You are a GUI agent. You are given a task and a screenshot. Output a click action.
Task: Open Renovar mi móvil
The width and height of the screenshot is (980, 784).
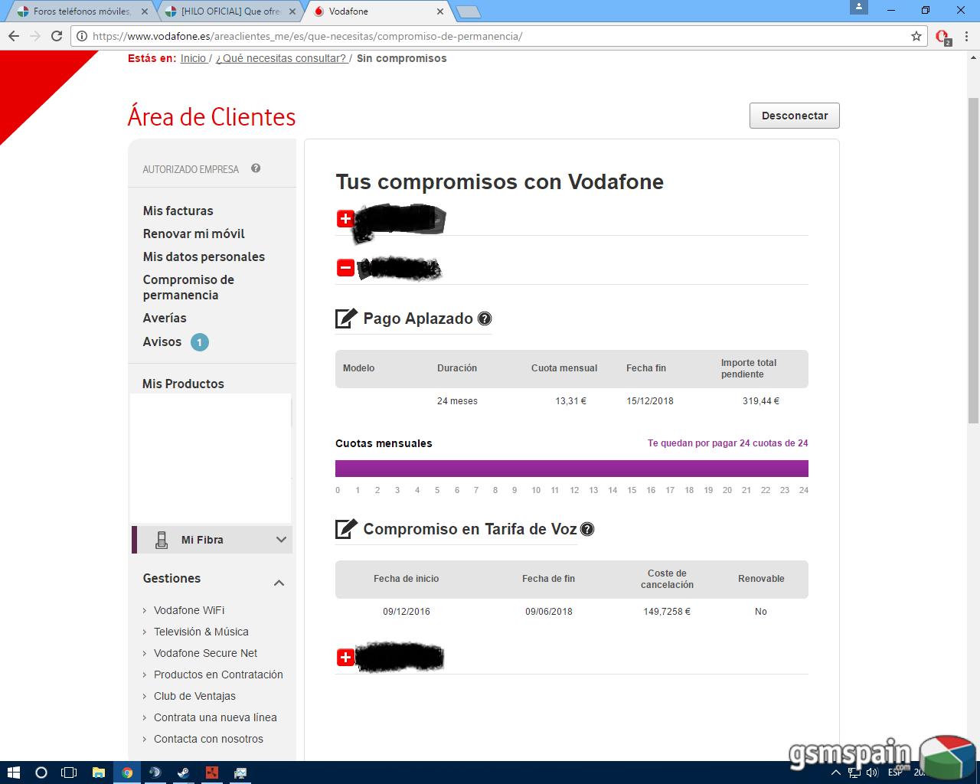(194, 234)
